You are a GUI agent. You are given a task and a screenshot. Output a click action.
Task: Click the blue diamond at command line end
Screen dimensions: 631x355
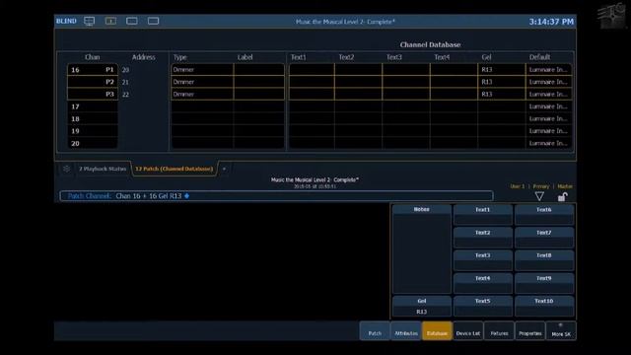pyautogui.click(x=186, y=196)
